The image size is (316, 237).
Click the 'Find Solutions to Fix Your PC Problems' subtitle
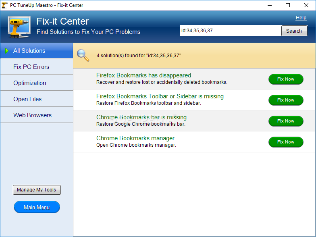89,32
